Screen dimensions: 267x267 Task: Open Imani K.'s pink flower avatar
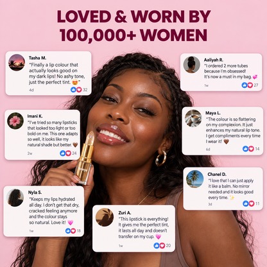click(15, 121)
